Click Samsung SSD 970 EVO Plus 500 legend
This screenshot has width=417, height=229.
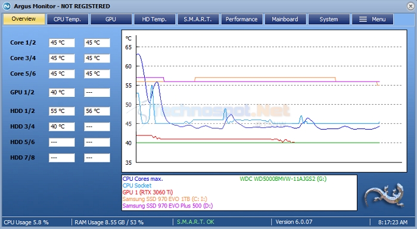pyautogui.click(x=168, y=206)
